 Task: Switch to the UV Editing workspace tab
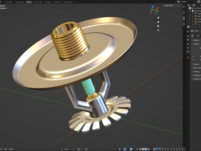(57, 2)
